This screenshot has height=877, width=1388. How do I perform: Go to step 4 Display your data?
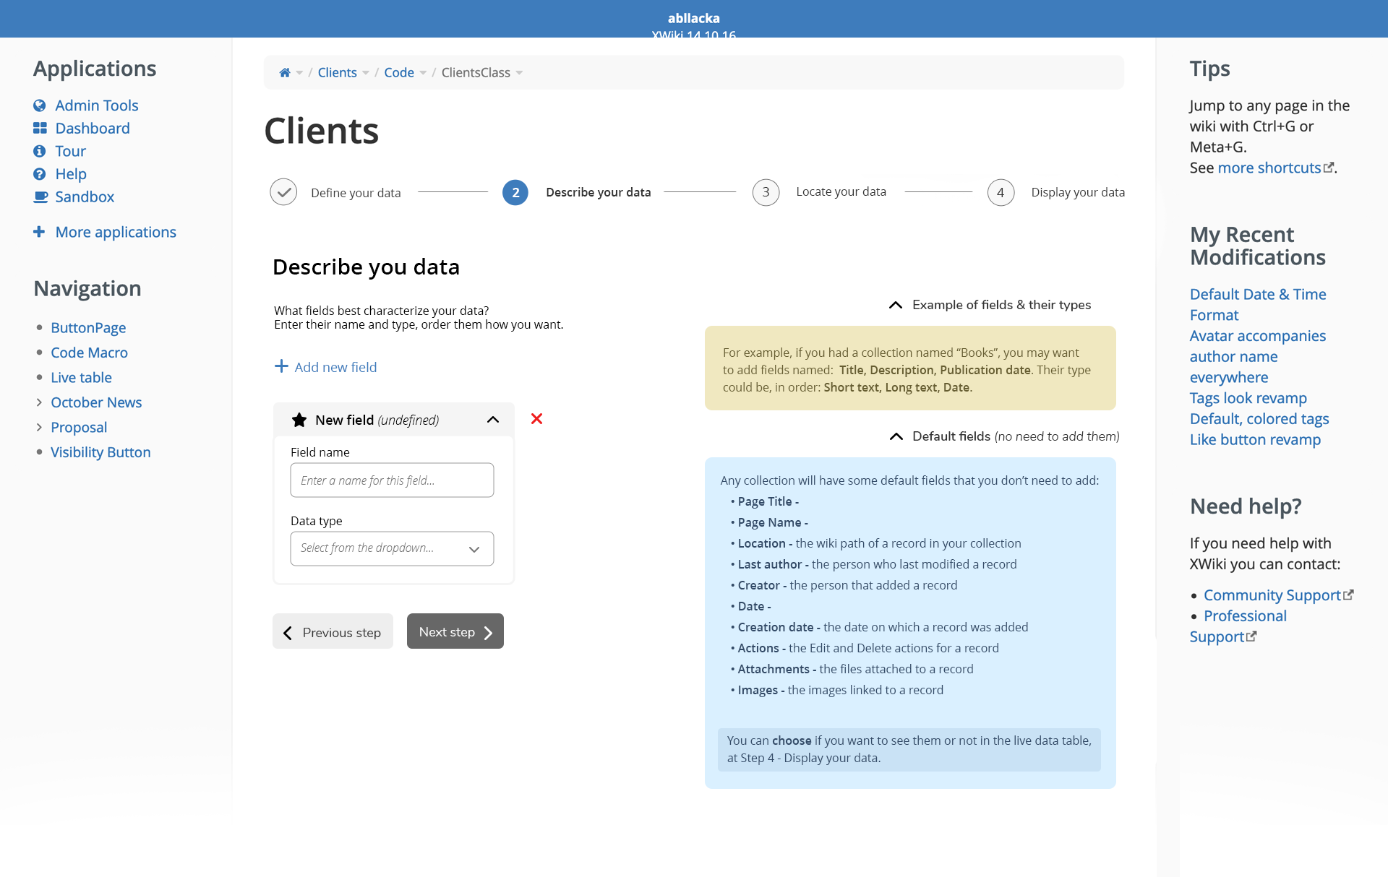click(x=1001, y=192)
